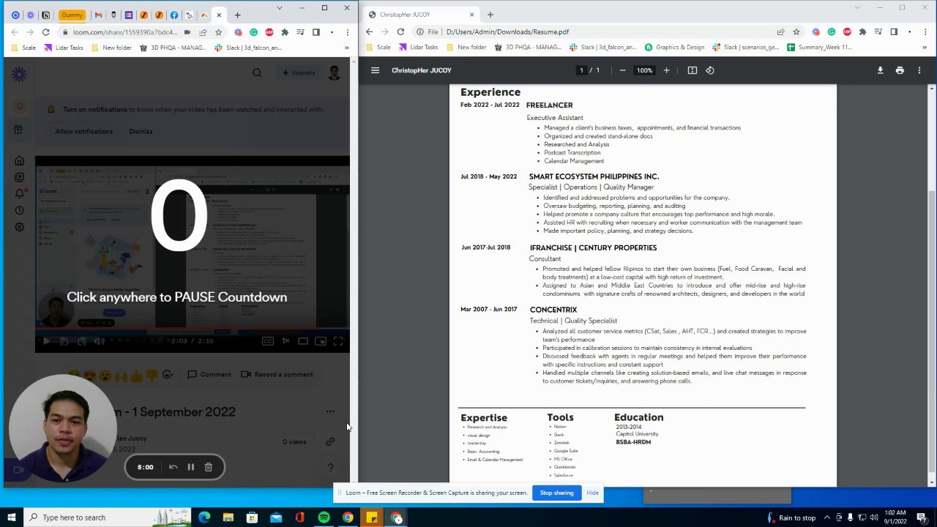
Task: Click the PDF page number field
Action: tap(581, 70)
